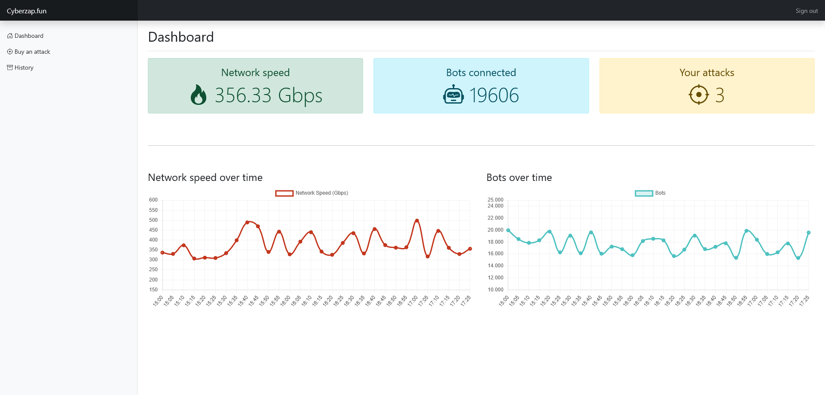Click the 17:00 peak point on speed chart

point(417,220)
